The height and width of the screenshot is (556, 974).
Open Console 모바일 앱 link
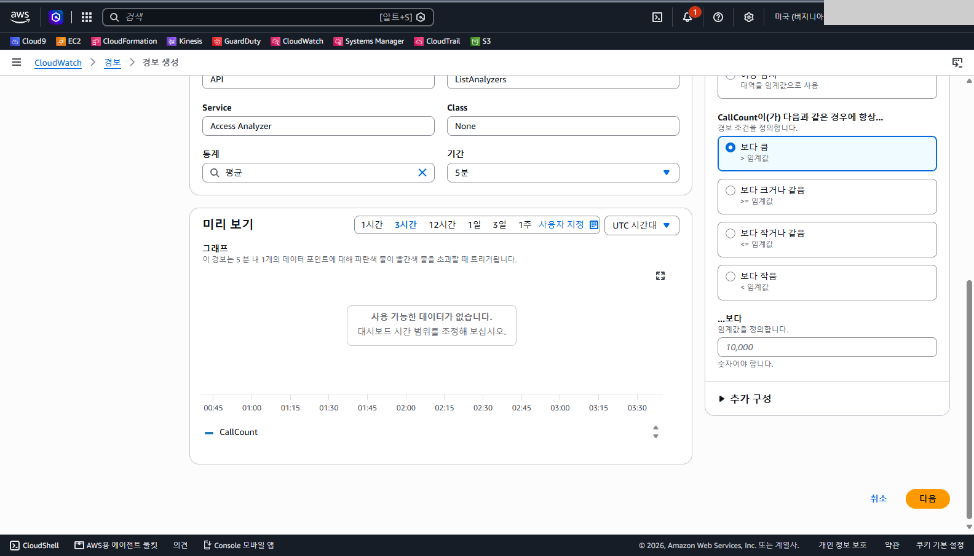239,545
